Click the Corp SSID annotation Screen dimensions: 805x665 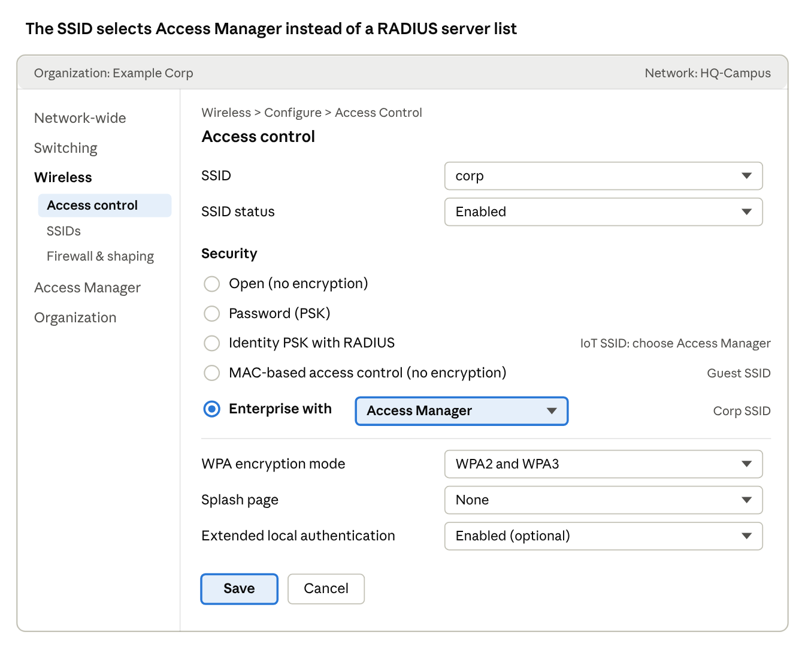tap(742, 411)
